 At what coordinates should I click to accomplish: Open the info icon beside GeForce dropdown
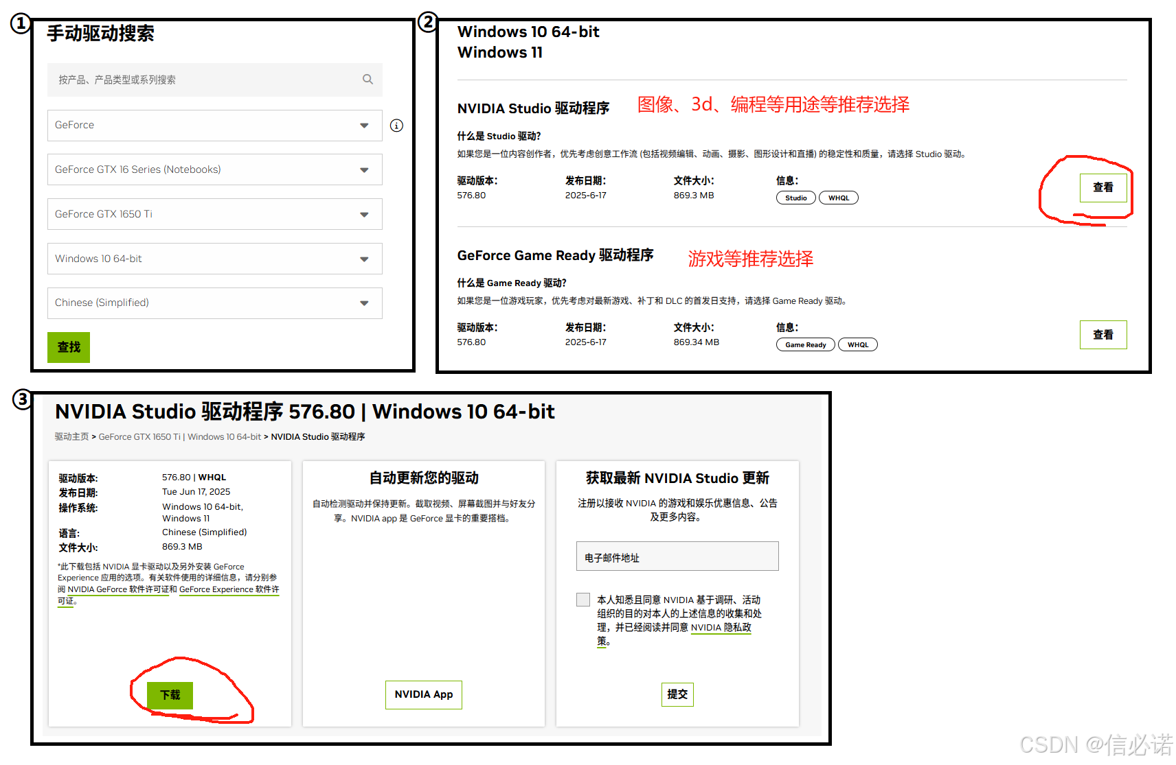click(396, 126)
